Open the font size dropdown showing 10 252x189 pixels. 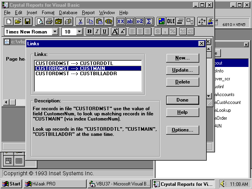click(x=79, y=31)
